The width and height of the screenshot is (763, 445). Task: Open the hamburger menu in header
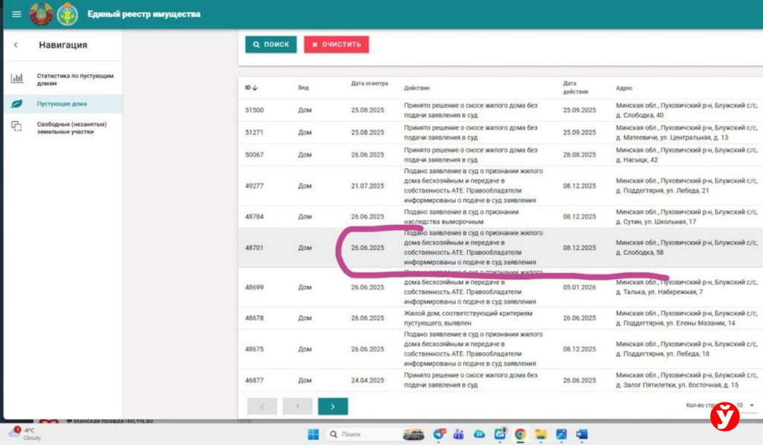(16, 14)
